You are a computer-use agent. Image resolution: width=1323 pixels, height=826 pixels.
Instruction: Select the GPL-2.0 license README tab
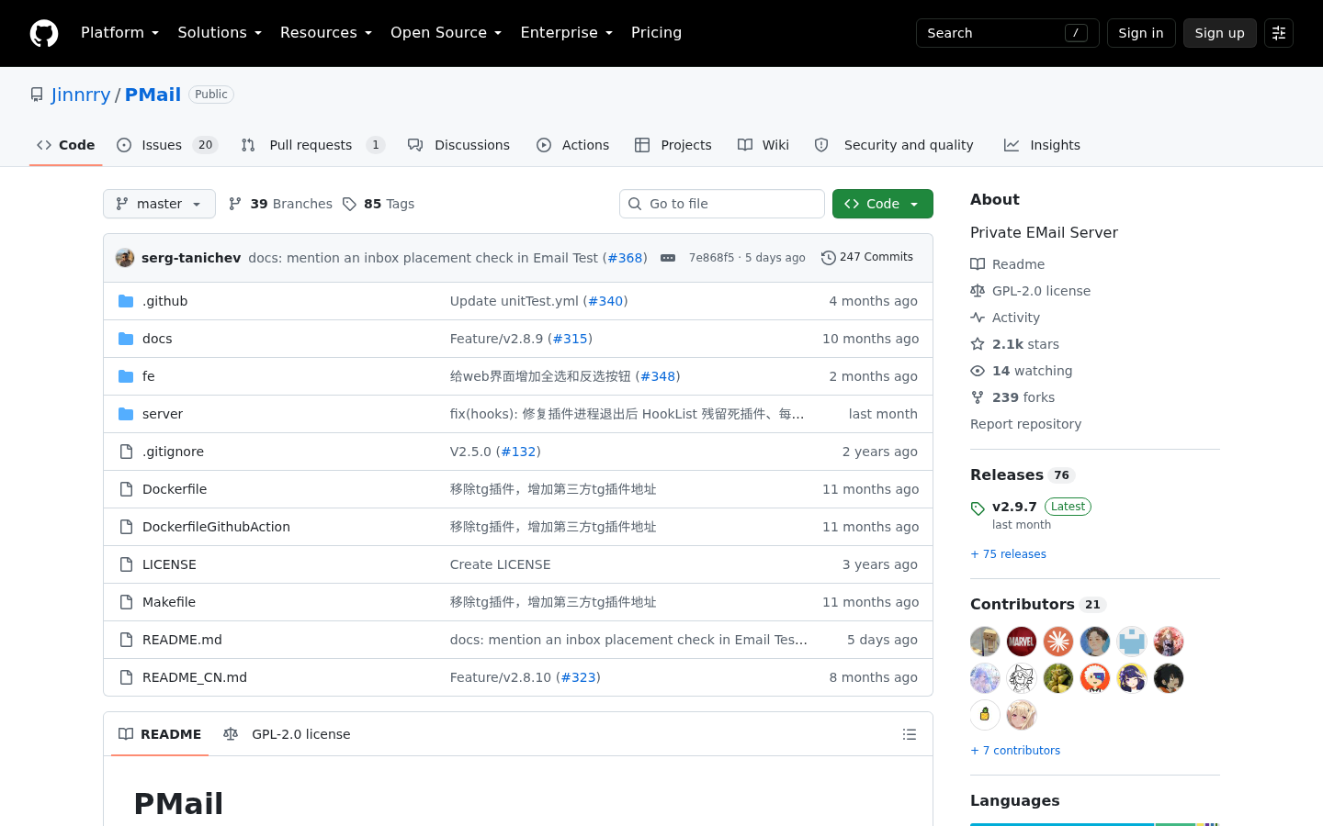pos(287,734)
